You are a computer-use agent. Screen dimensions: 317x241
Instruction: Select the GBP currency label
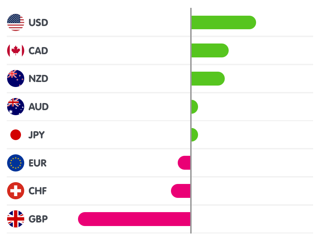click(38, 219)
